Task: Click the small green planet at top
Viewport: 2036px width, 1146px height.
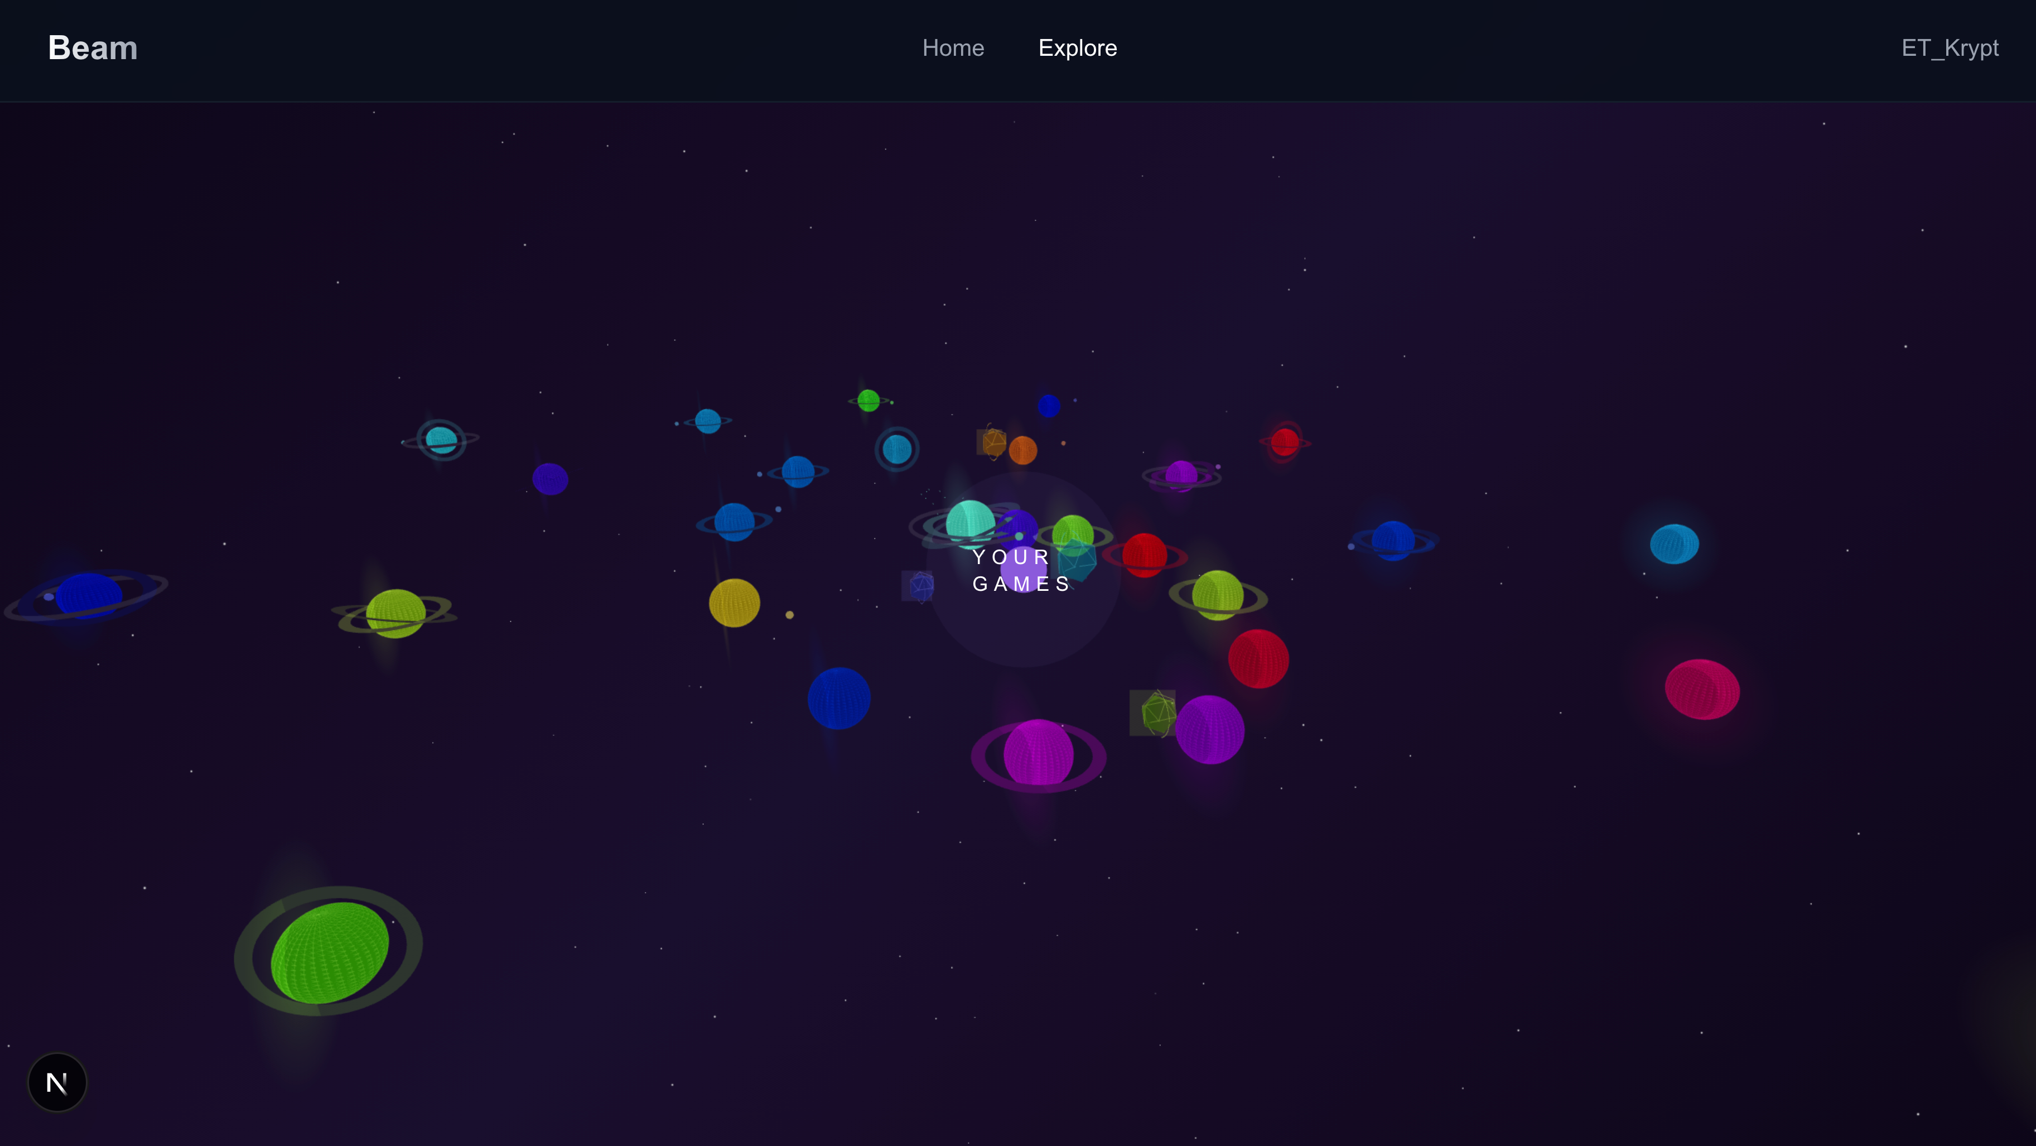Action: pos(868,401)
